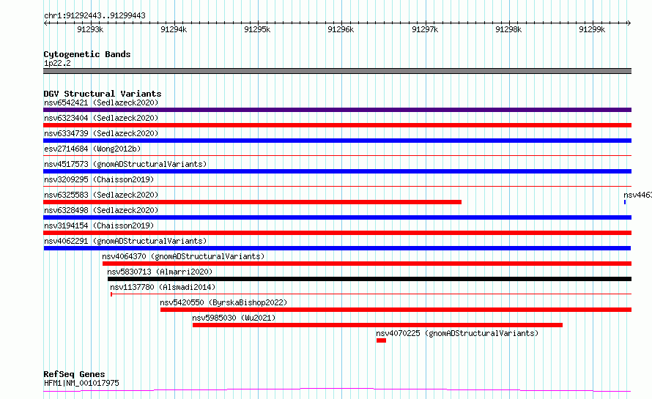Select the black nsv5830713 variant bar

(369, 279)
